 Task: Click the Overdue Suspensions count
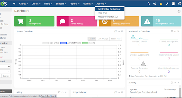[x=139, y=58]
